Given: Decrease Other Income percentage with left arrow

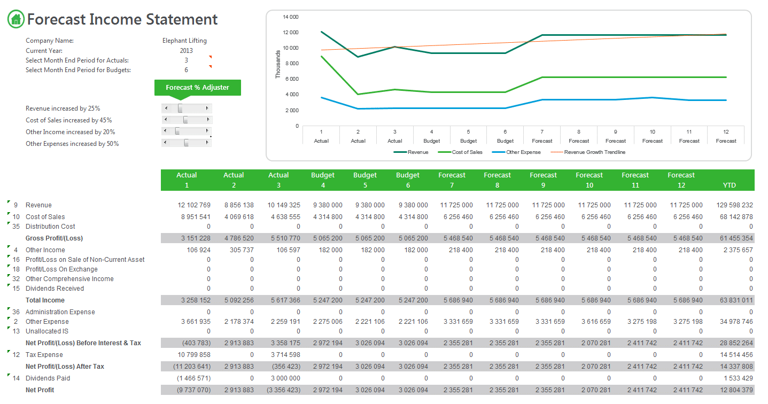Looking at the screenshot, I should [x=166, y=131].
